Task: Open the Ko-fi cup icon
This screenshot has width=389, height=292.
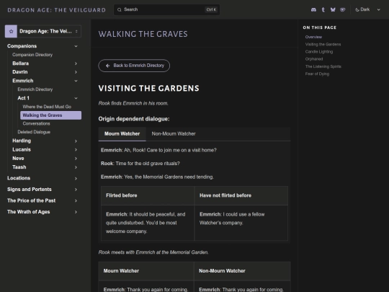Action: click(x=343, y=9)
